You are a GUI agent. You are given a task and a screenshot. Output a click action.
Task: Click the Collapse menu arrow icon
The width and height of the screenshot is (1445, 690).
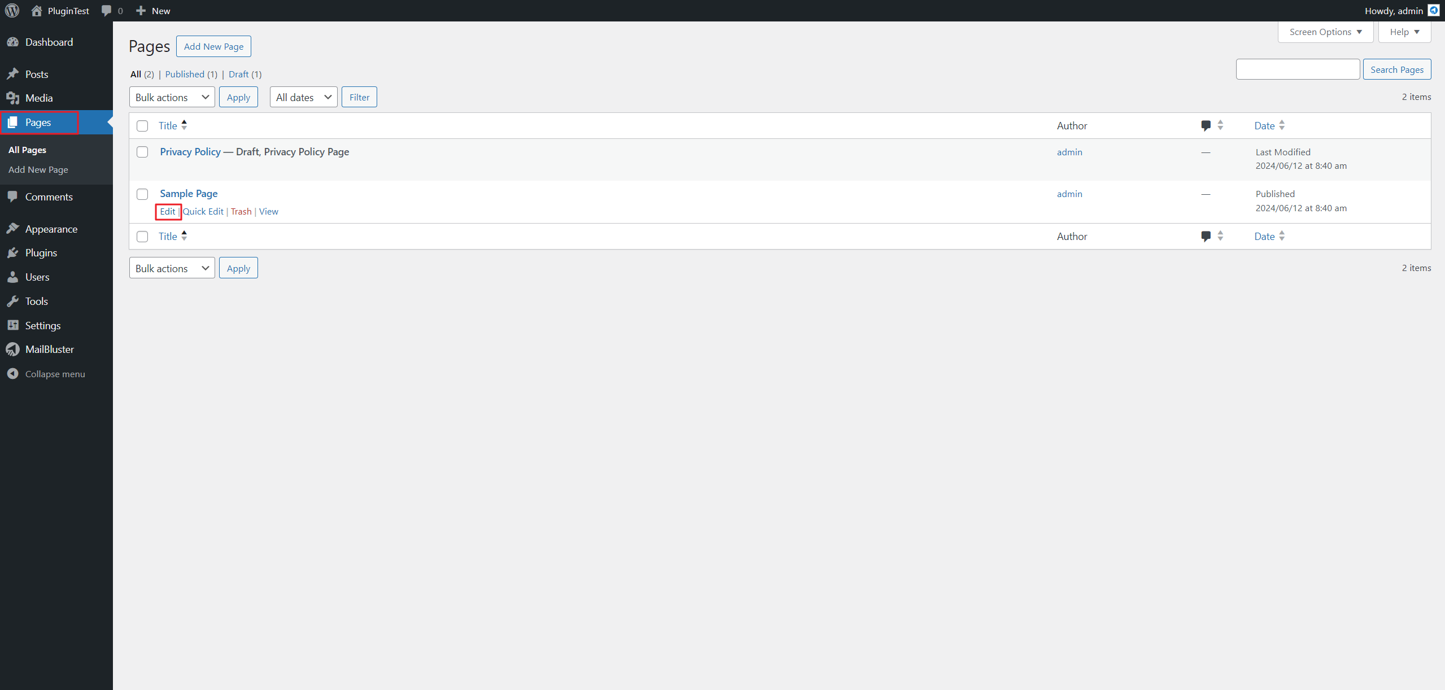[12, 374]
